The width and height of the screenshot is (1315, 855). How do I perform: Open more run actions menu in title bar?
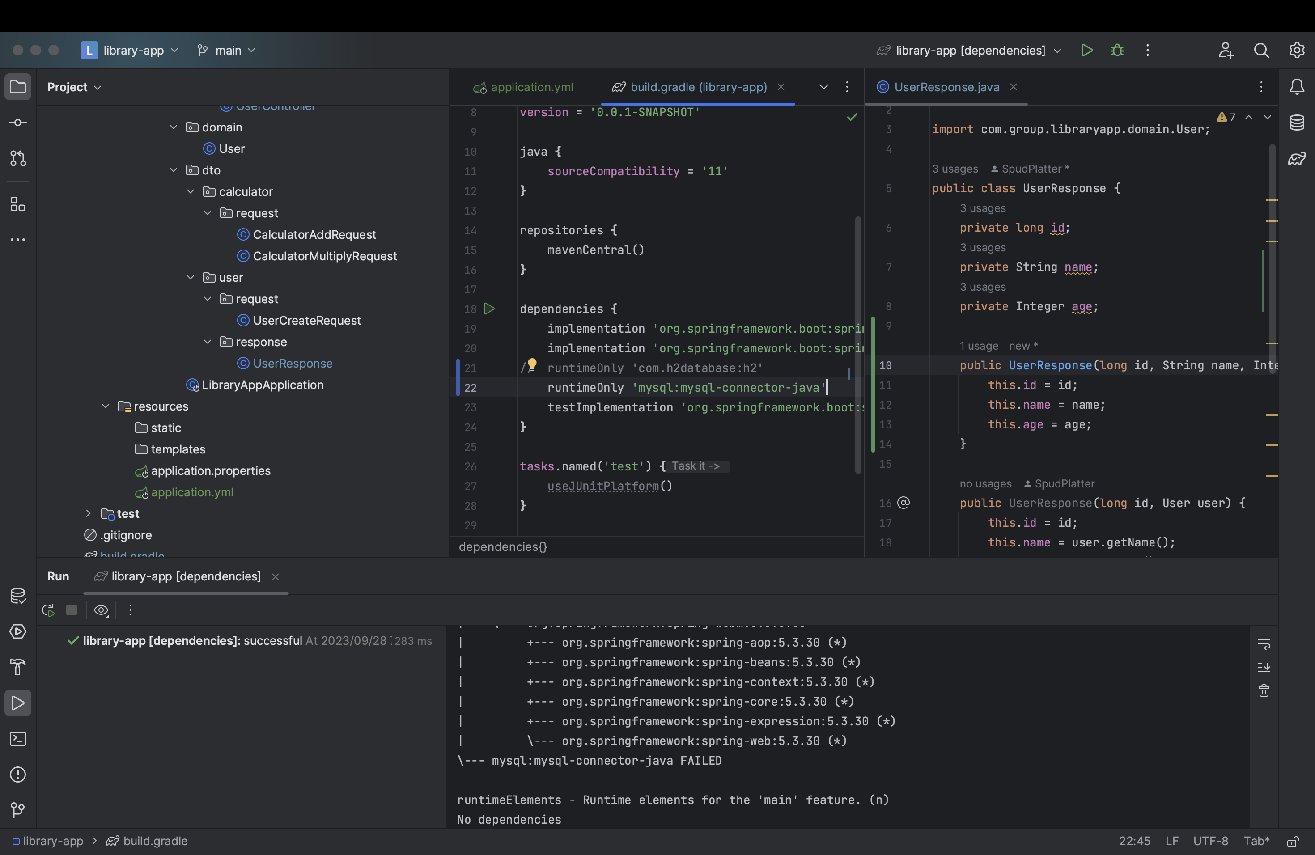click(x=1148, y=50)
